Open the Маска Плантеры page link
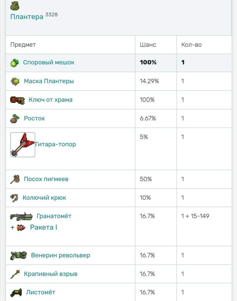The width and height of the screenshot is (237, 301). pos(49,81)
